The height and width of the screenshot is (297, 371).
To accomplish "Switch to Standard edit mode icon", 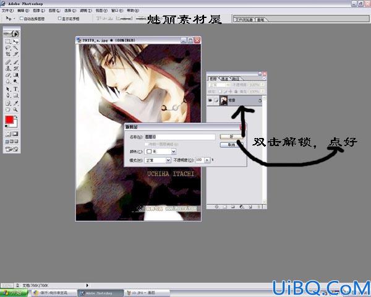I will [8, 134].
